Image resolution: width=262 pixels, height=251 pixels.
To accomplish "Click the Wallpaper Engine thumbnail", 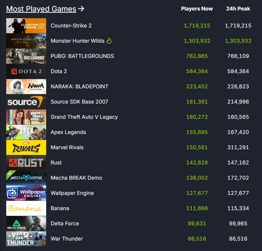I will 26,193.
